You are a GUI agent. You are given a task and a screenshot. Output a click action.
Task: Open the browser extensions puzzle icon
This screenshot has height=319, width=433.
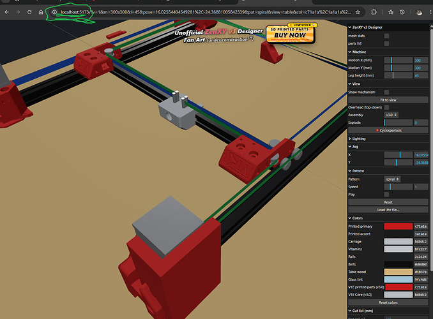[x=374, y=12]
